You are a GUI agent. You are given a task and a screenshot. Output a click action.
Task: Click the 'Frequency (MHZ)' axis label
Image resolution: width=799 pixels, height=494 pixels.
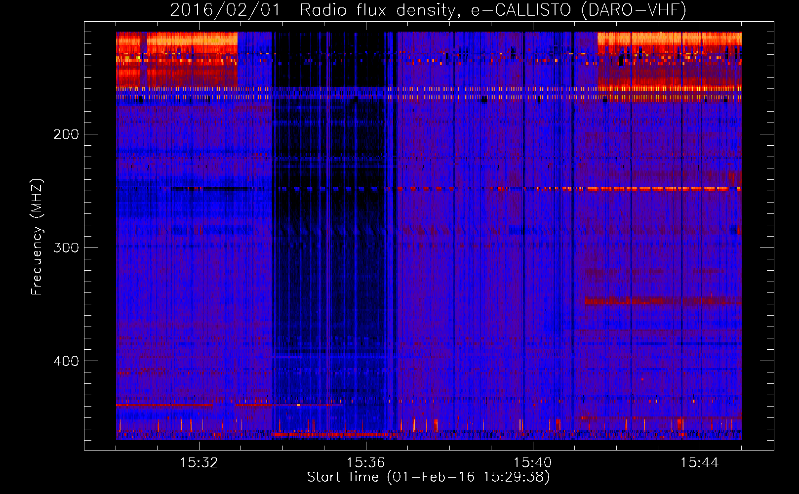(x=37, y=237)
